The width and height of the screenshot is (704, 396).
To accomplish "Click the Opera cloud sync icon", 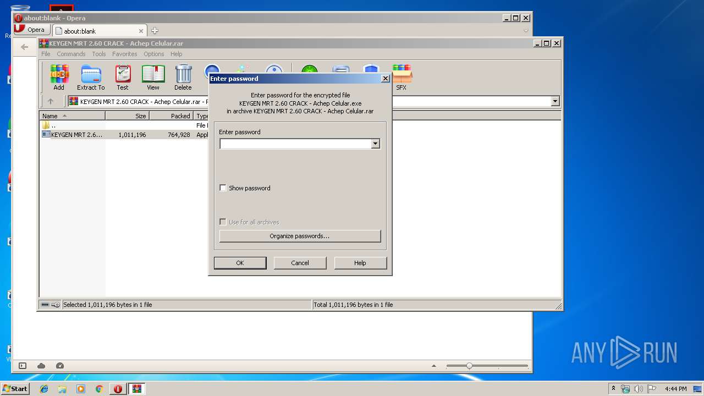I will coord(41,366).
